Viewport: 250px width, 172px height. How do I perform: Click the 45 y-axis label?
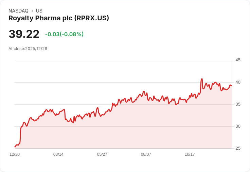238,60
